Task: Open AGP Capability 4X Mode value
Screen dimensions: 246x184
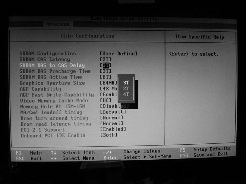Action: click(109, 89)
